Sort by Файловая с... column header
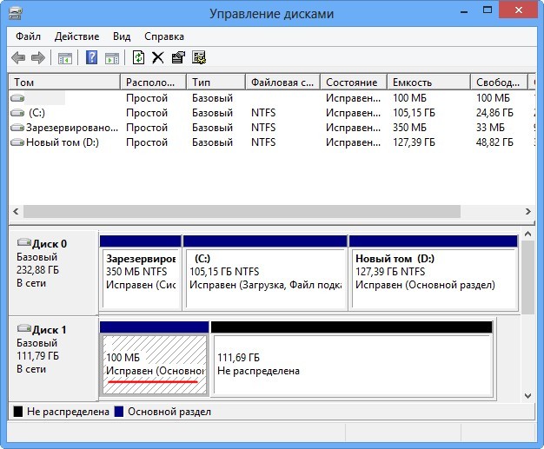 282,83
